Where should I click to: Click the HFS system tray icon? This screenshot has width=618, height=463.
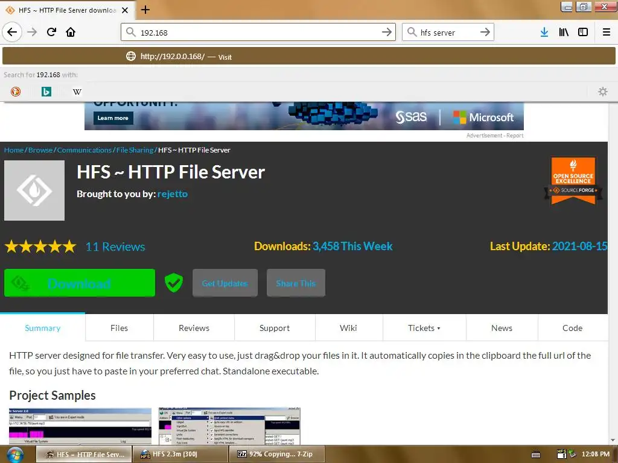pos(562,454)
